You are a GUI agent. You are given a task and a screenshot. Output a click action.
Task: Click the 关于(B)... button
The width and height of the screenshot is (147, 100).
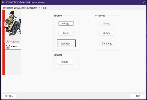coord(9,96)
